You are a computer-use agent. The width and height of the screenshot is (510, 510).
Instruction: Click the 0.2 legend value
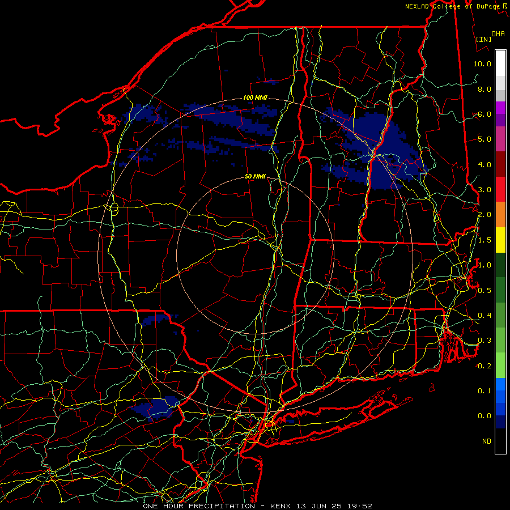tap(484, 365)
